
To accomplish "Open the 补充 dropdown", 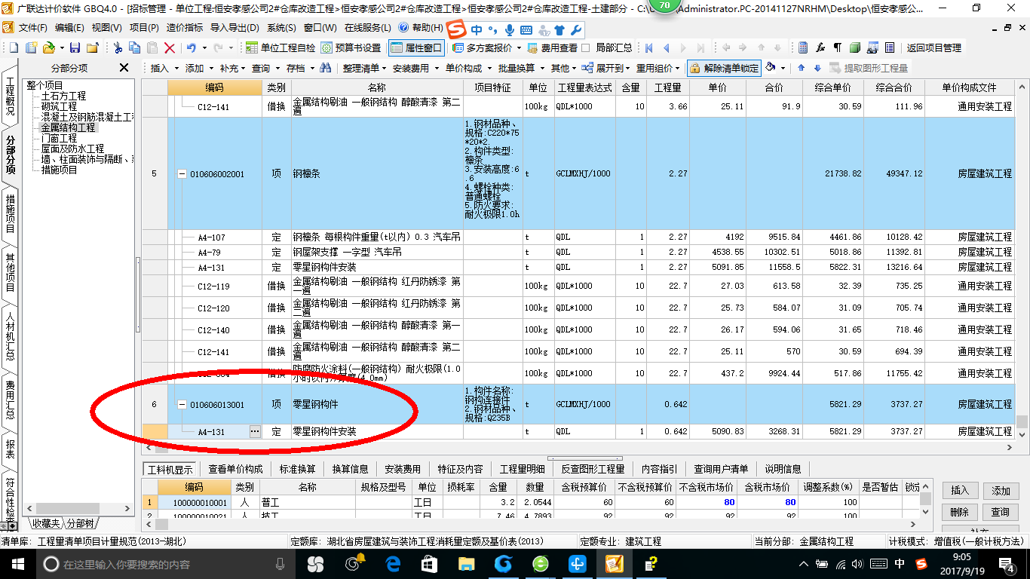I will point(232,68).
